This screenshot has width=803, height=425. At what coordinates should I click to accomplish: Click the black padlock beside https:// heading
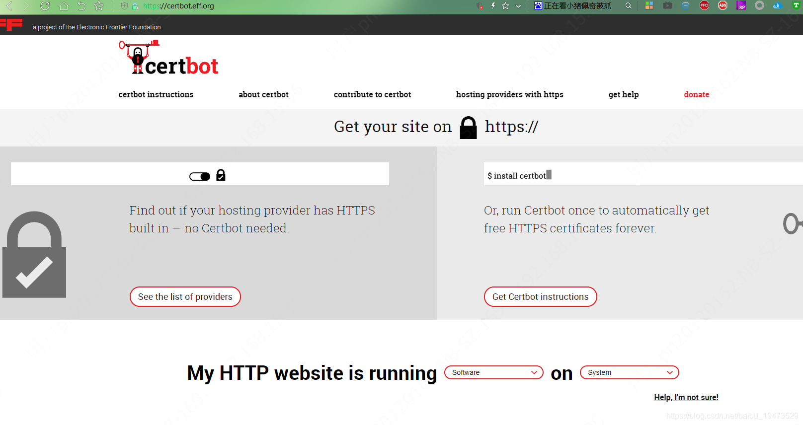tap(468, 128)
